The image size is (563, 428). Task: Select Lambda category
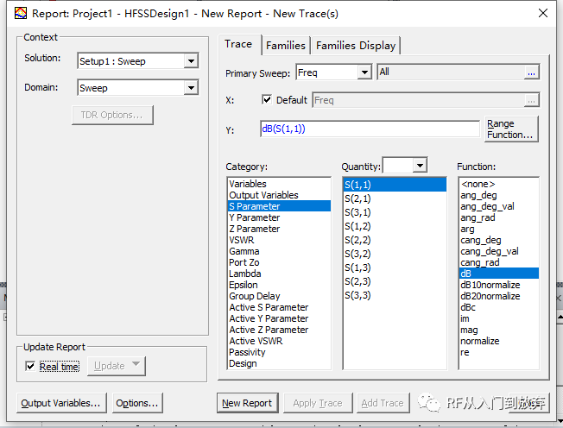(280, 274)
